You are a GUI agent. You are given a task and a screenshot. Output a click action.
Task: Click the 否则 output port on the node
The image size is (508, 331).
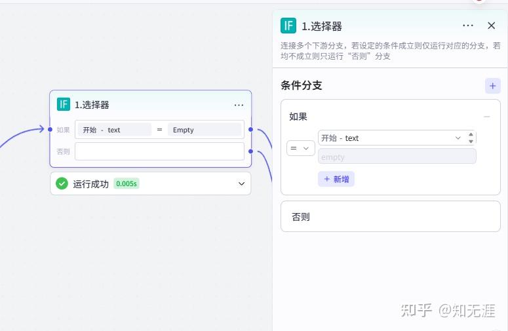click(250, 151)
